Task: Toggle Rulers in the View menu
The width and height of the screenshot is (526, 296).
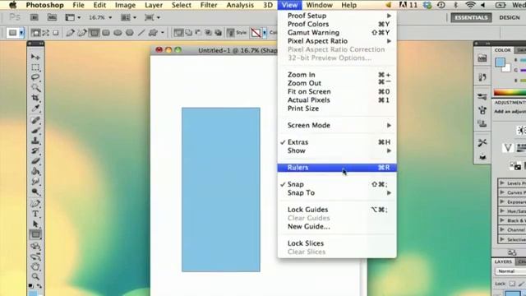Action: pos(337,168)
